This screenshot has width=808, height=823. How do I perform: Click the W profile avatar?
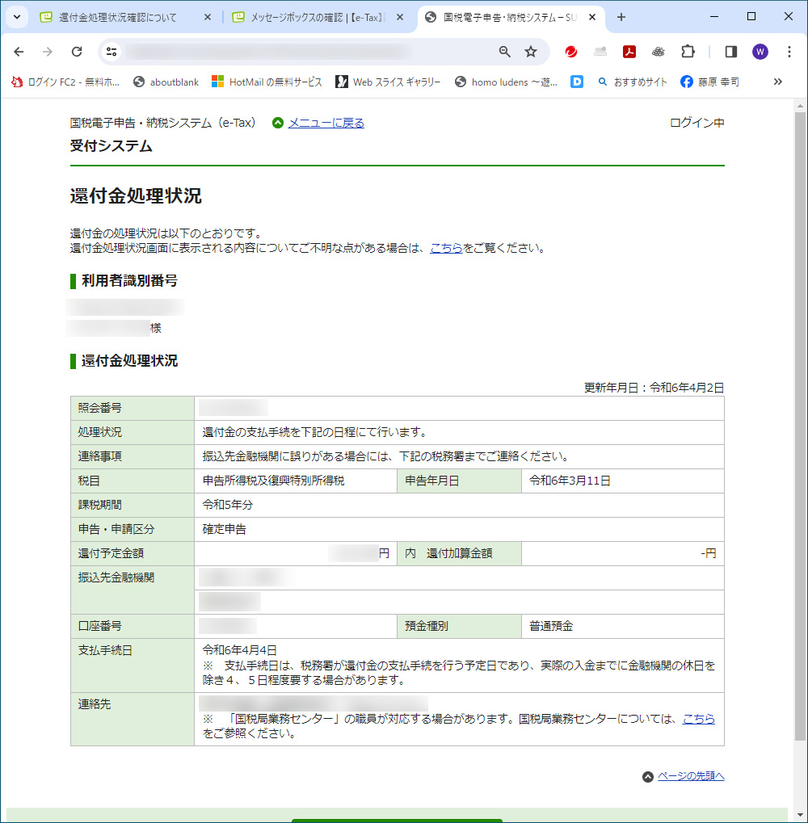[760, 52]
